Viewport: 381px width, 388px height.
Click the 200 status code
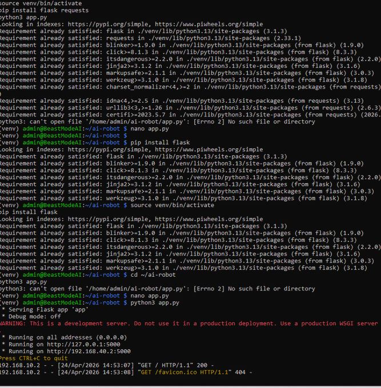[x=202, y=365]
